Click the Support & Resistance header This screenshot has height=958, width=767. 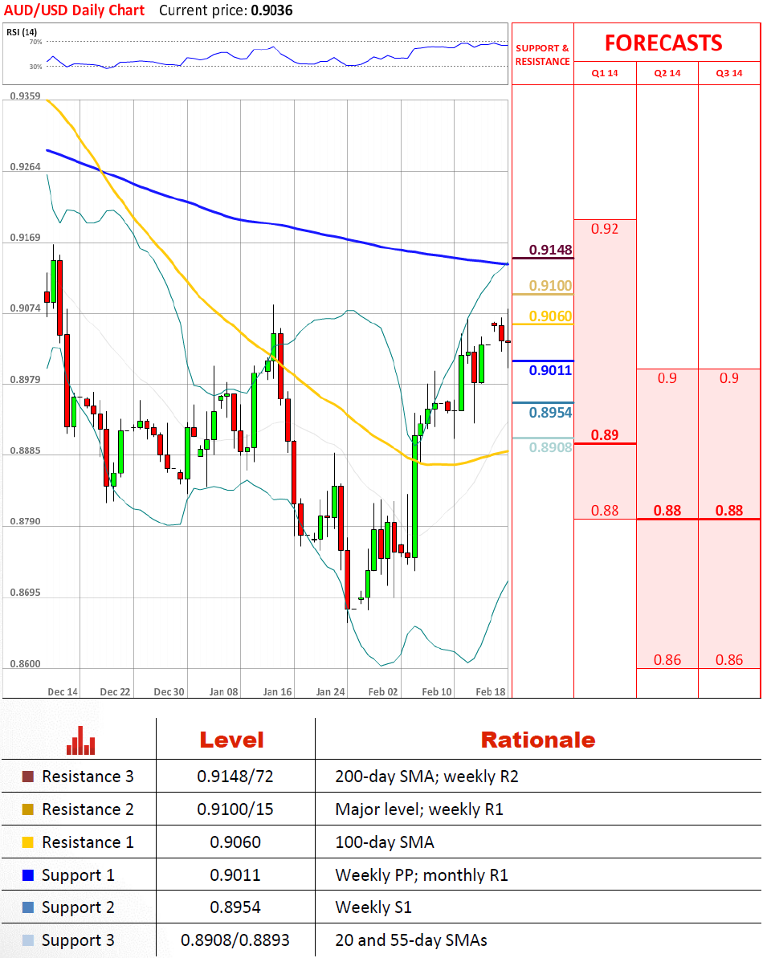(542, 55)
